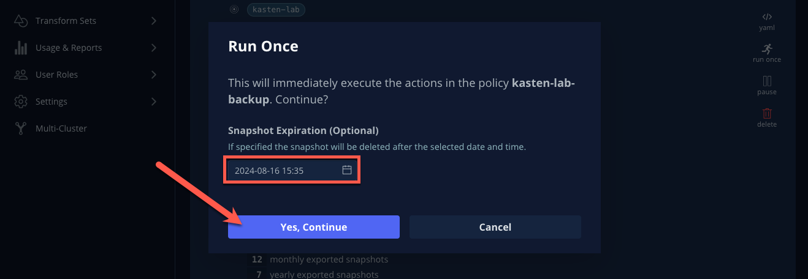Click the Settings gear icon
This screenshot has height=279, width=808.
point(21,102)
